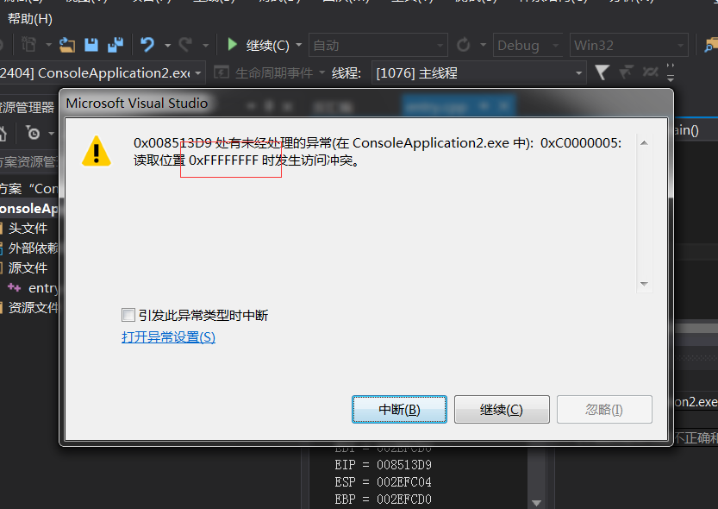Open the [1076] 主线程 thread dropdown

click(x=479, y=72)
